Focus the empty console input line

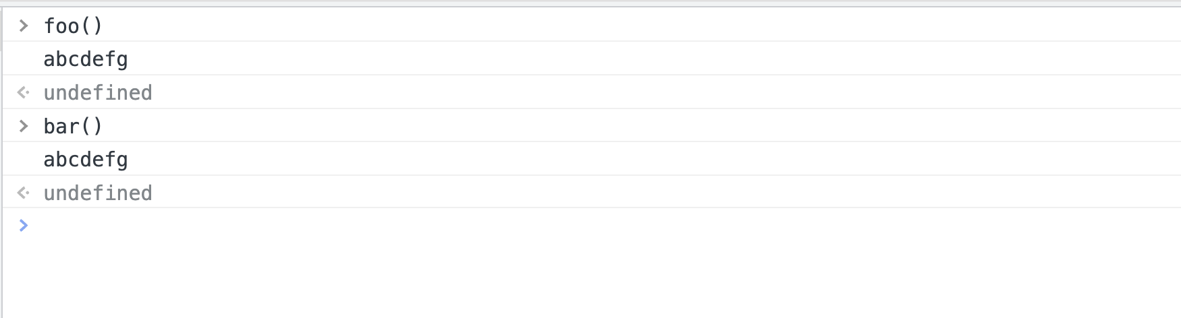tap(405, 225)
